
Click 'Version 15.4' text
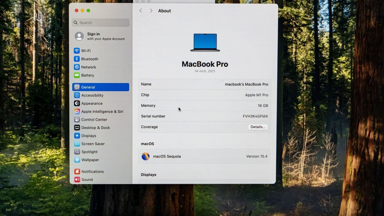pyautogui.click(x=257, y=156)
